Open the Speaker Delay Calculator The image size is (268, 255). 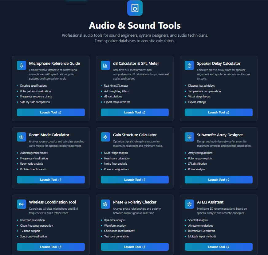[219, 112]
